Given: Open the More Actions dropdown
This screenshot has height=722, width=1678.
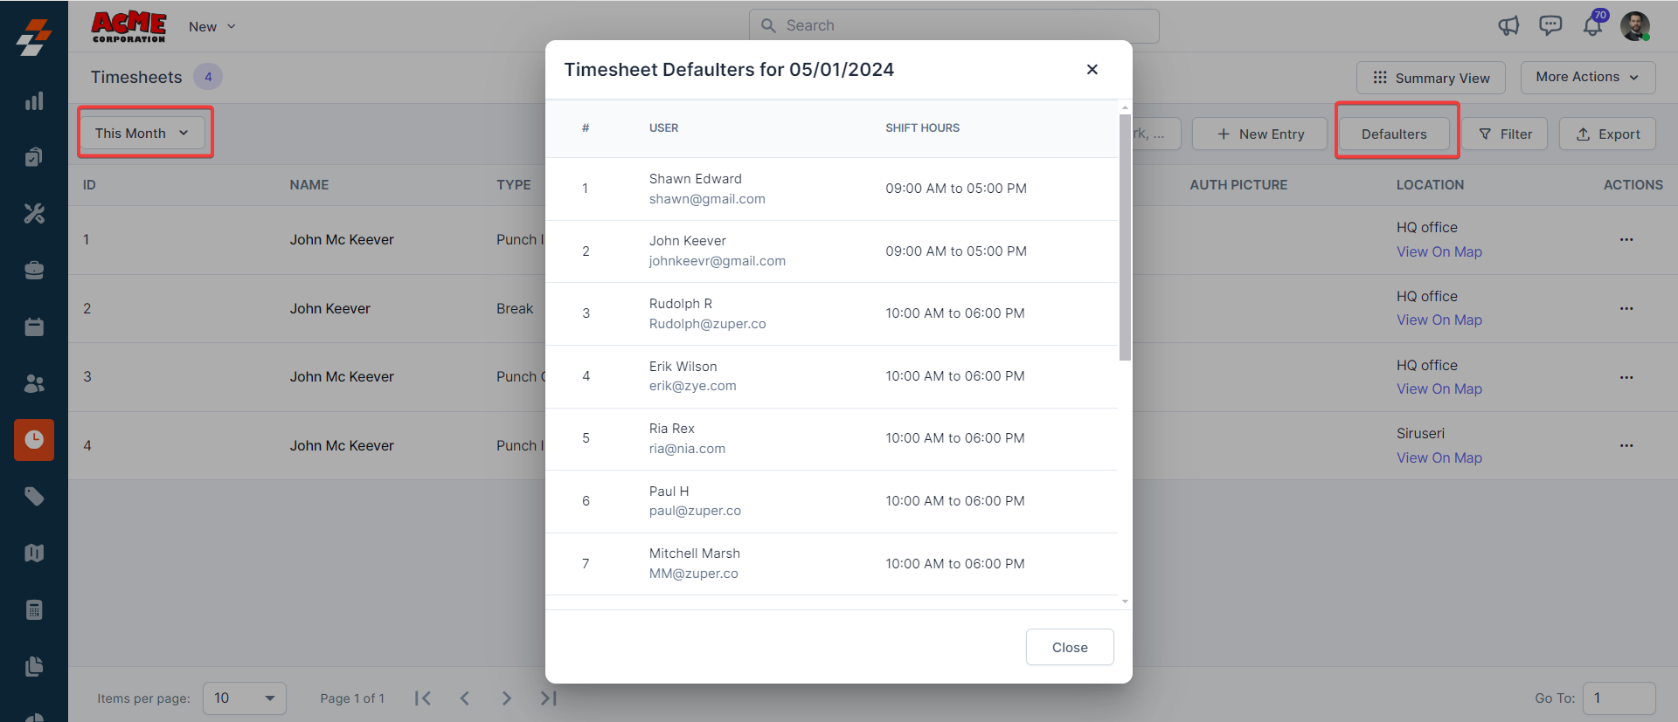Looking at the screenshot, I should [x=1587, y=77].
